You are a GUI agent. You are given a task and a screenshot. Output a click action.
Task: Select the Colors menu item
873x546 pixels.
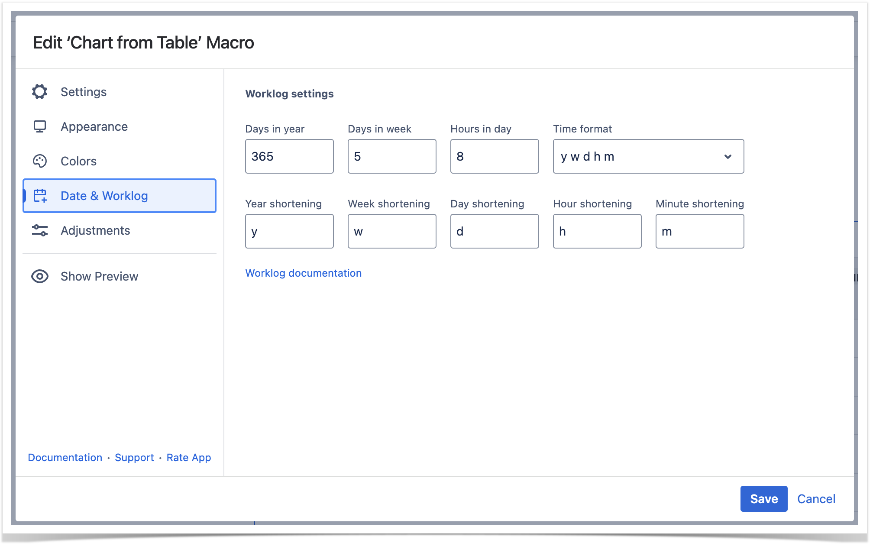click(x=78, y=161)
